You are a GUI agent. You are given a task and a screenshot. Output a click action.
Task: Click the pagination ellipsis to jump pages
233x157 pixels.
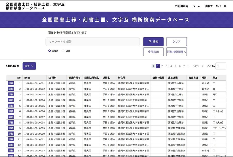pos(189,66)
